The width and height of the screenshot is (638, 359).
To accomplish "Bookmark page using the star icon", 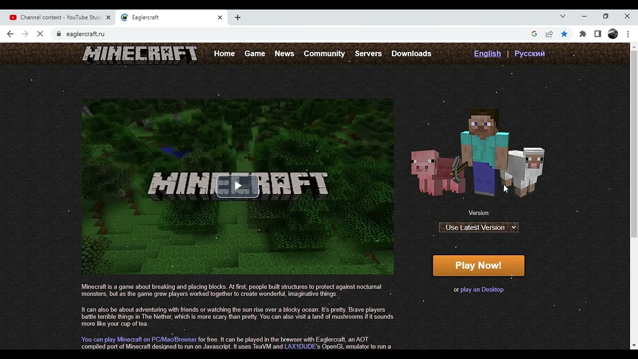I will (564, 34).
